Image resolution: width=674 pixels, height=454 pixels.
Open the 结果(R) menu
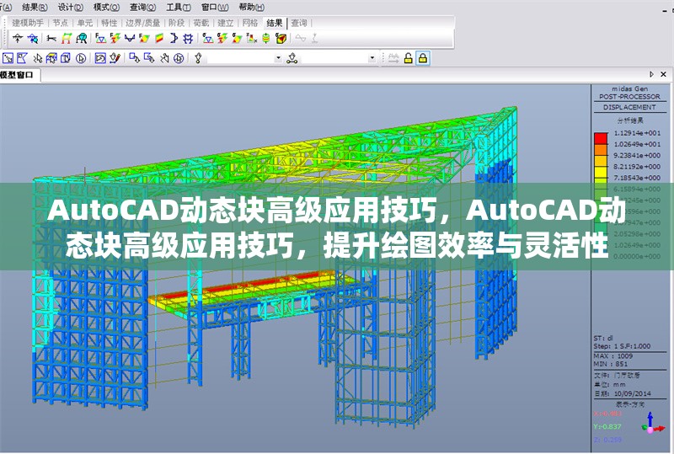pos(35,8)
